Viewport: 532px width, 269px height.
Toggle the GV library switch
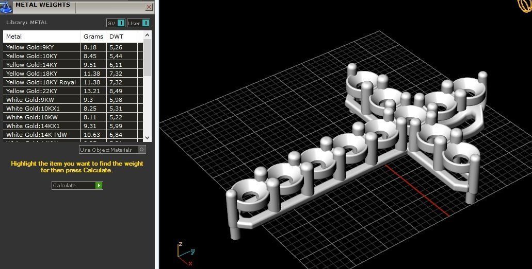116,23
